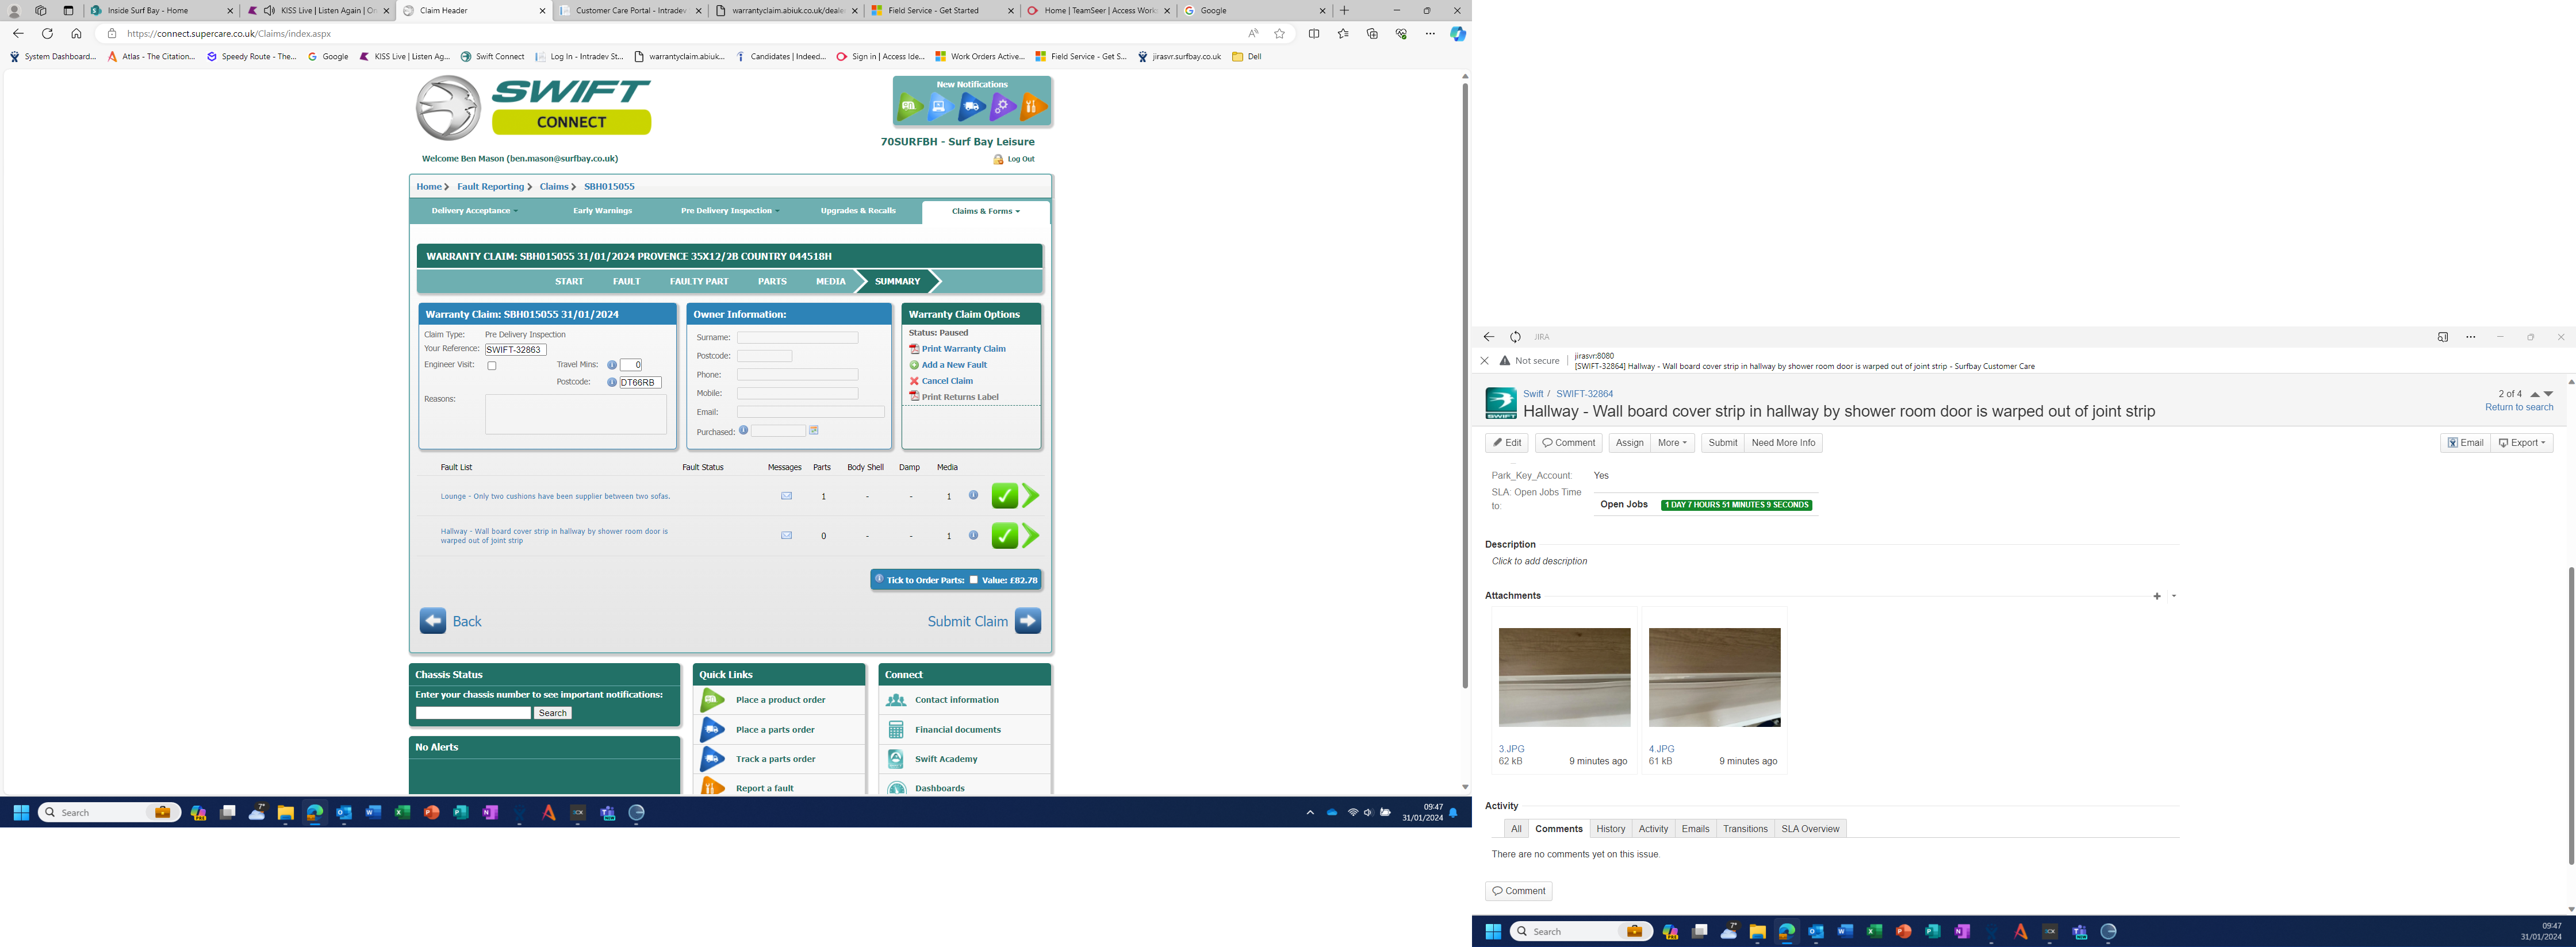The image size is (2576, 947).
Task: Click Travel Mins info icon
Action: [x=612, y=365]
